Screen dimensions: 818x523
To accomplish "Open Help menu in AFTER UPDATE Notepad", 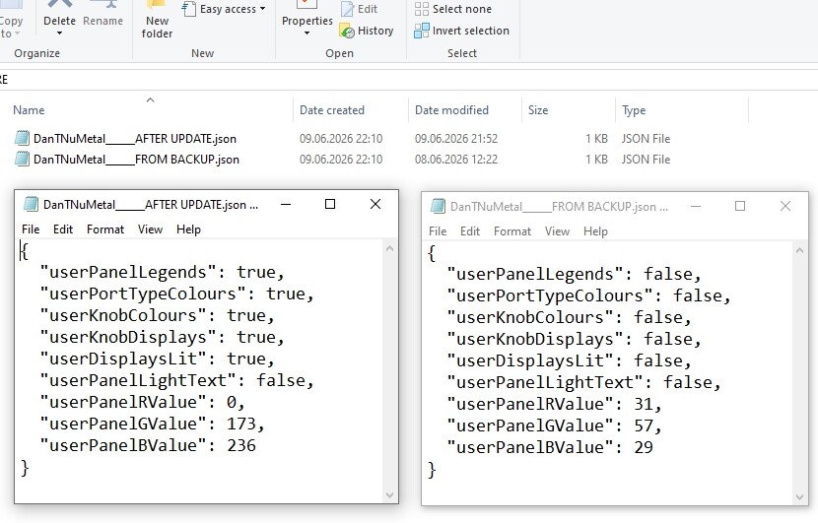I will [188, 229].
